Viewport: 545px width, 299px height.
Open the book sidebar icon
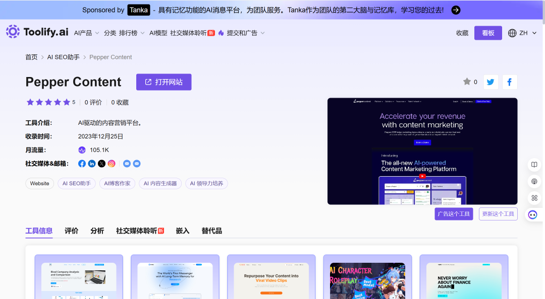[534, 165]
